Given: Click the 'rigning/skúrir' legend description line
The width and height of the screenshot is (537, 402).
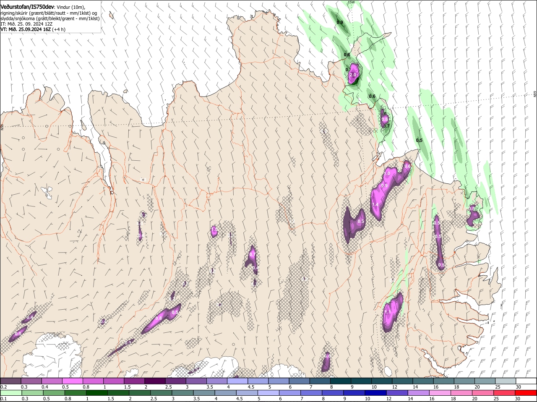Looking at the screenshot, I should tap(49, 13).
